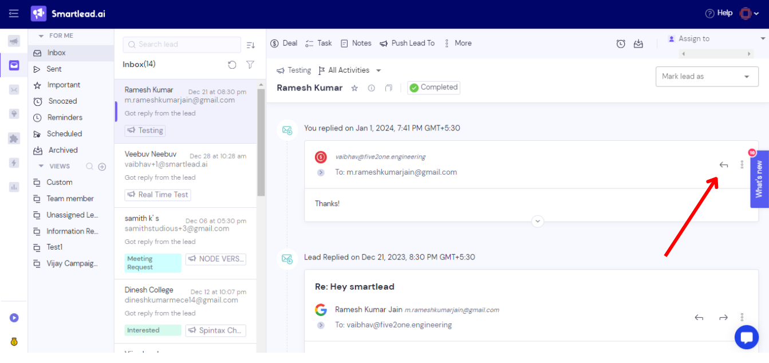The height and width of the screenshot is (363, 769).
Task: Click the Deal icon for this lead
Action: 283,43
